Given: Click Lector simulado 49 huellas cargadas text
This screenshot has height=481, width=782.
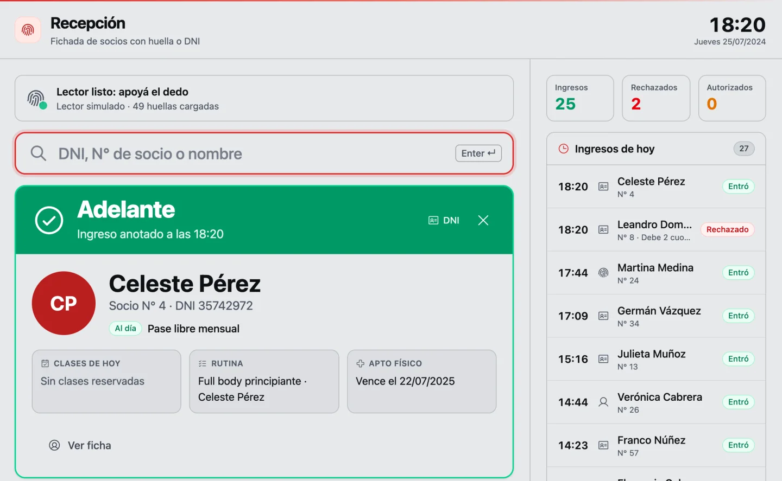Looking at the screenshot, I should [137, 106].
